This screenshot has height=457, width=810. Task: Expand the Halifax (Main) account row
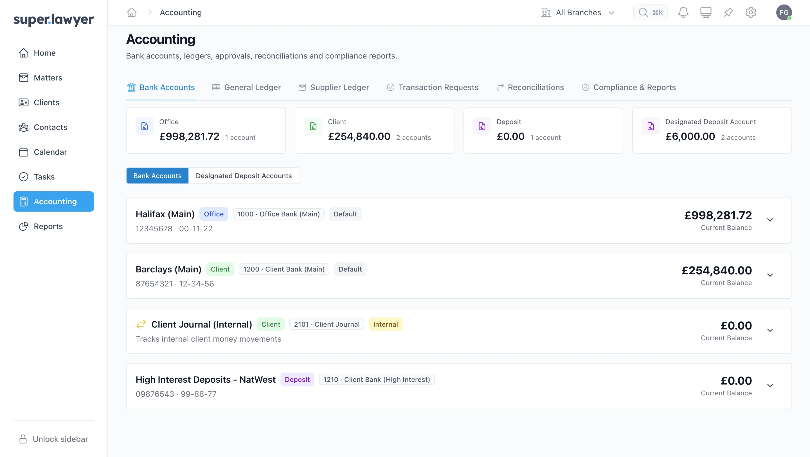459,220
